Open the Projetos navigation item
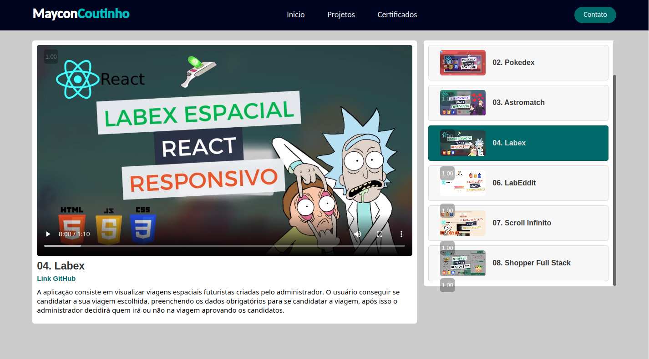The height and width of the screenshot is (359, 649). (341, 15)
